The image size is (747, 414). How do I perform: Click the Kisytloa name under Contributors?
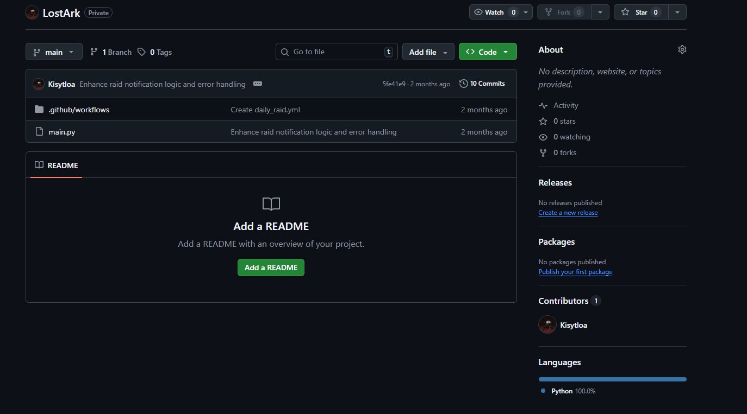point(574,325)
